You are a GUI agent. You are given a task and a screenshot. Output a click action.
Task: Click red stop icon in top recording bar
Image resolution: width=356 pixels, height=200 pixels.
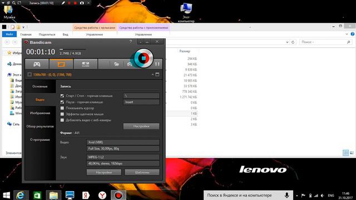tap(76, 3)
